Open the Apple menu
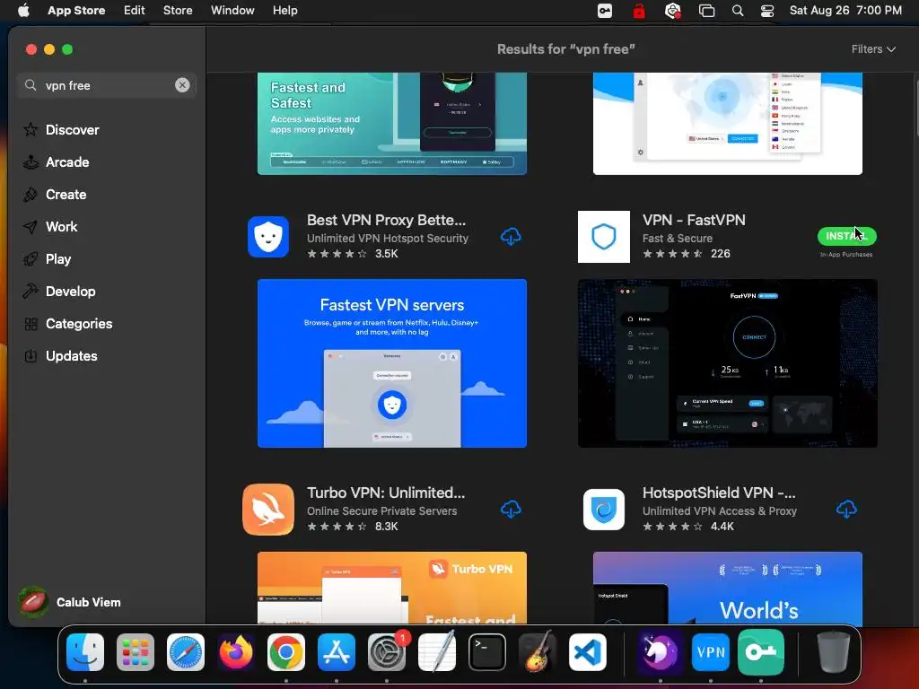This screenshot has height=689, width=919. (23, 11)
